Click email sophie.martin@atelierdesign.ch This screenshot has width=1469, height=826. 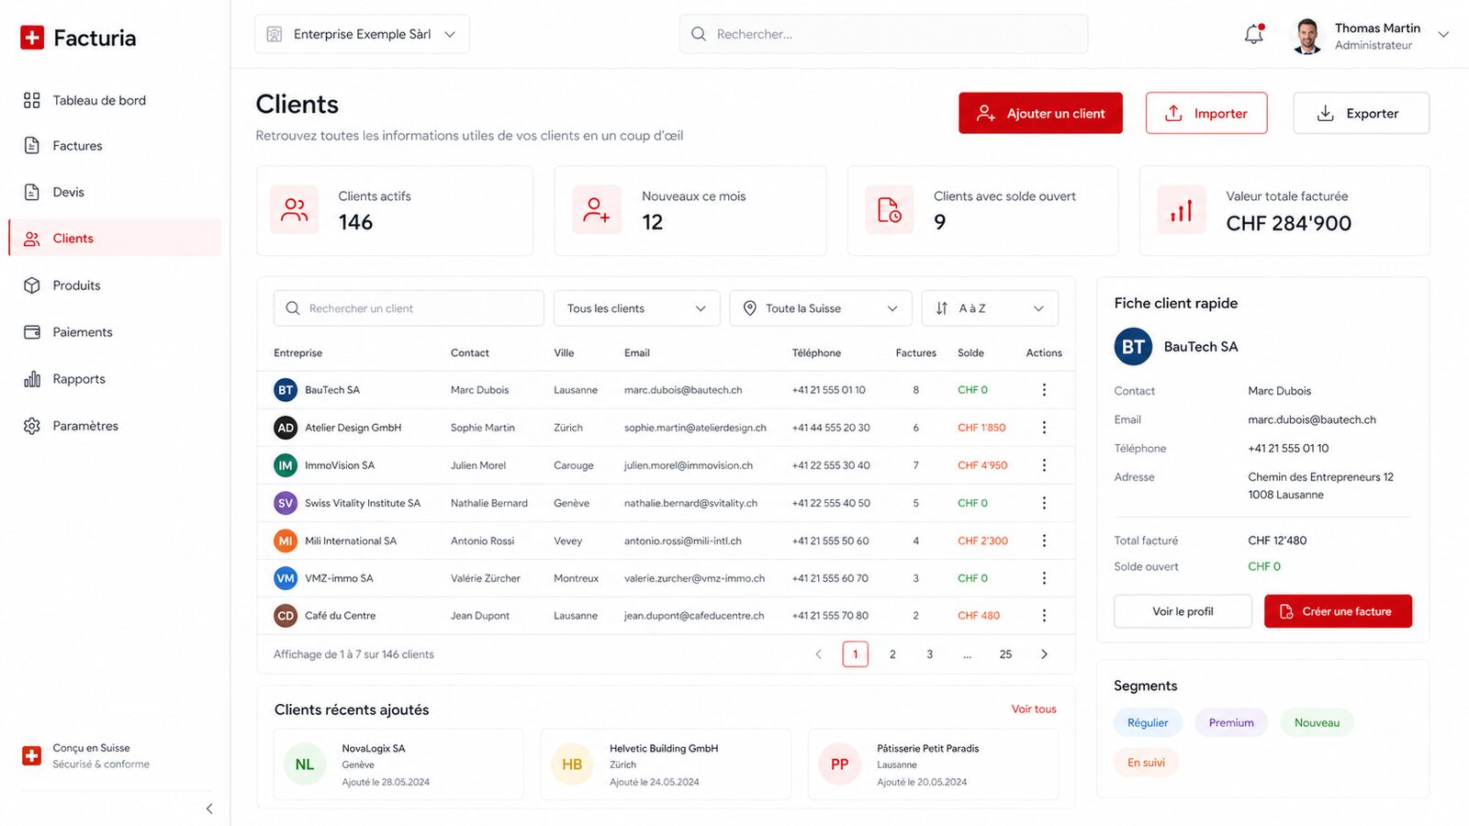(695, 428)
